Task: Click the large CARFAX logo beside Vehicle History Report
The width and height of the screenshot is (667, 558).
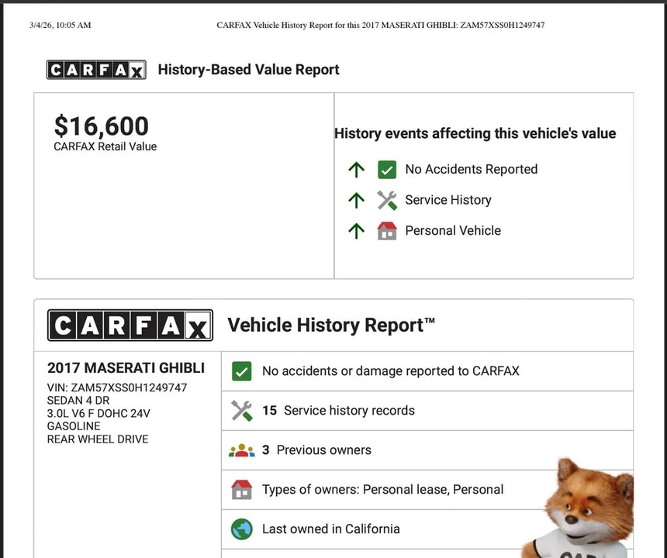Action: click(x=130, y=325)
